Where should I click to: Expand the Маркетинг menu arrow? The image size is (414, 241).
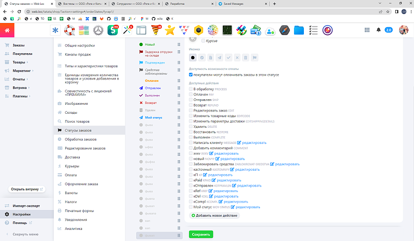[33, 71]
